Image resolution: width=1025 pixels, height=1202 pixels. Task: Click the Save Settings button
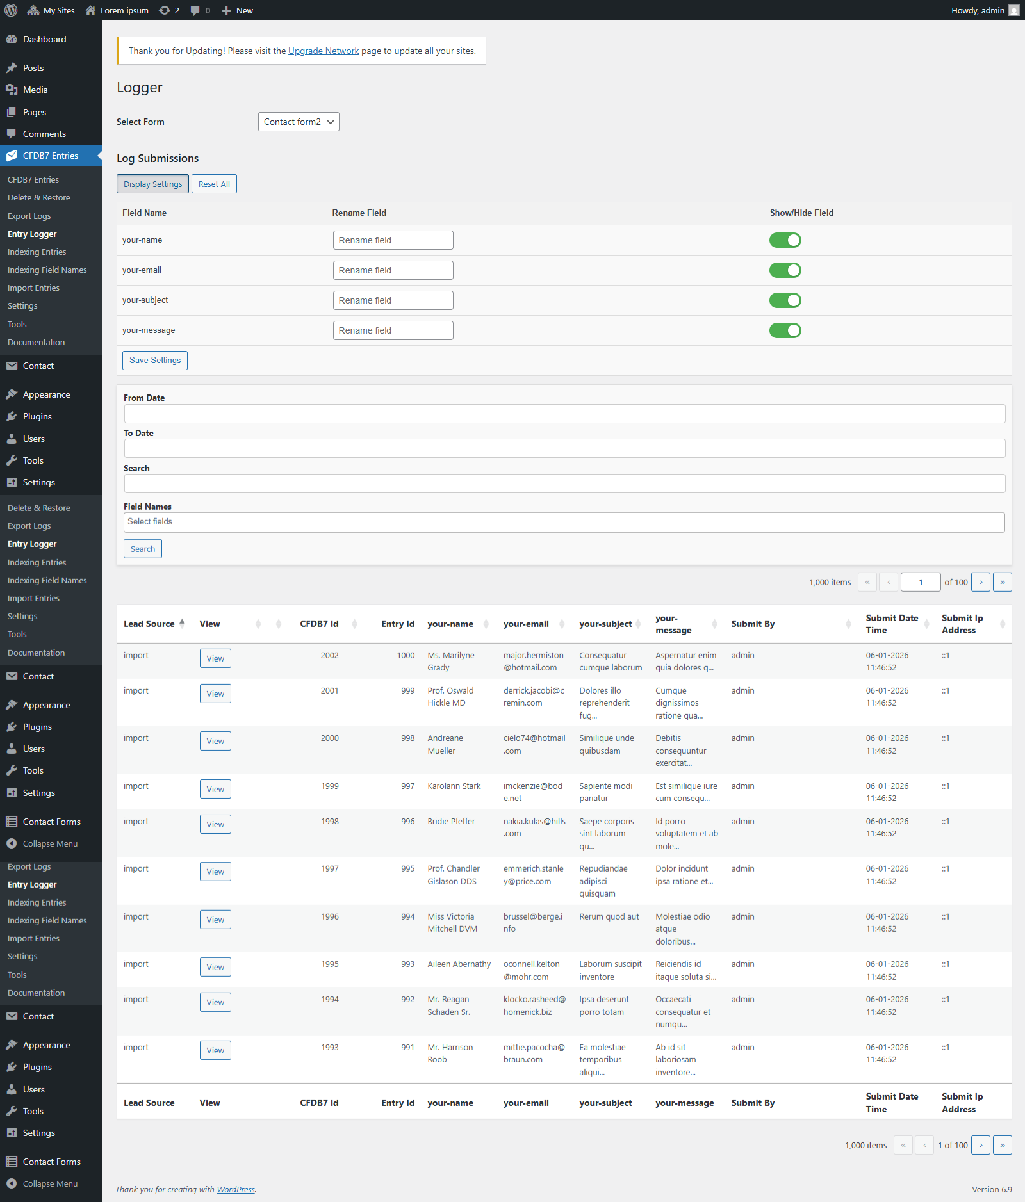(155, 361)
